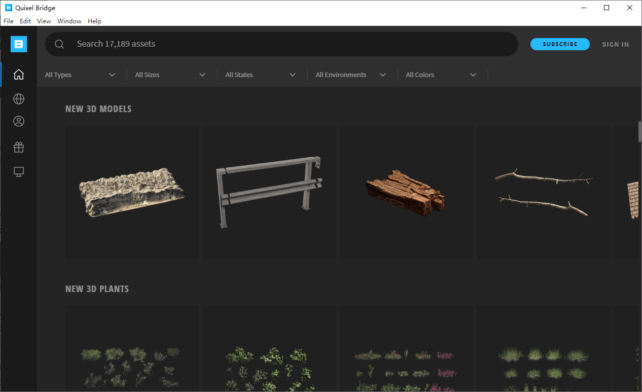Screen dimensions: 642x392
Task: Select the metal guardrail barrier model thumbnail
Action: pos(269,192)
